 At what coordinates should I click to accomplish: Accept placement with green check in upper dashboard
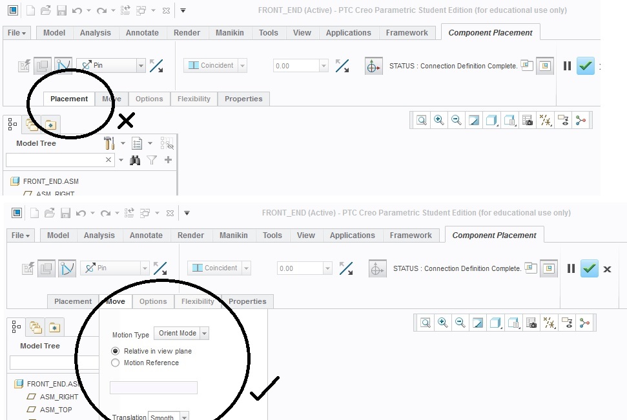586,66
